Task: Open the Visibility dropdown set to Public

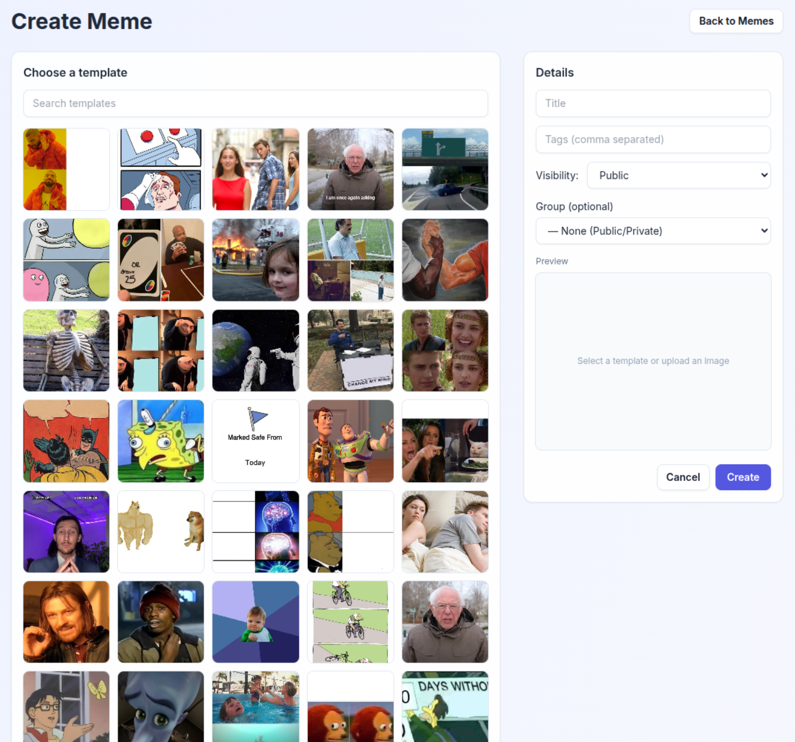Action: point(679,176)
